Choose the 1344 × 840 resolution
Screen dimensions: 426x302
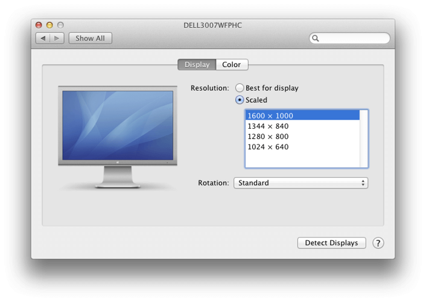tap(302, 126)
